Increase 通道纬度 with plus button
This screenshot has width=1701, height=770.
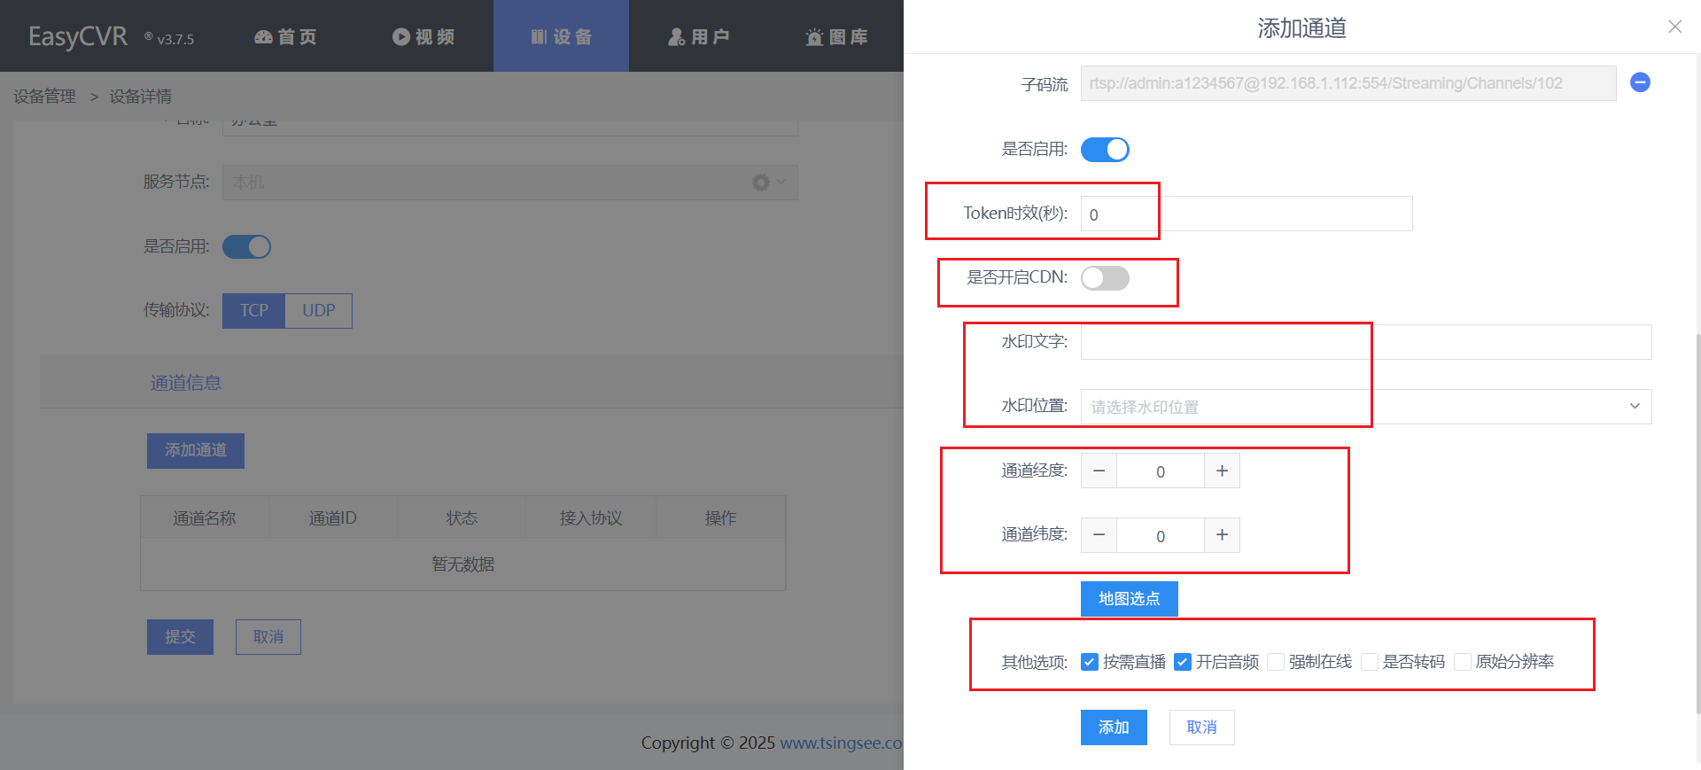coord(1222,535)
